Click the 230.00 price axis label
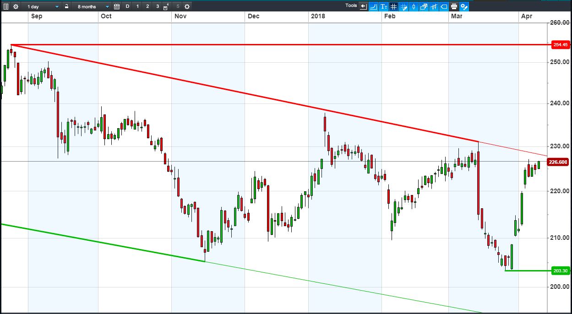This screenshot has width=572, height=314. click(560, 146)
